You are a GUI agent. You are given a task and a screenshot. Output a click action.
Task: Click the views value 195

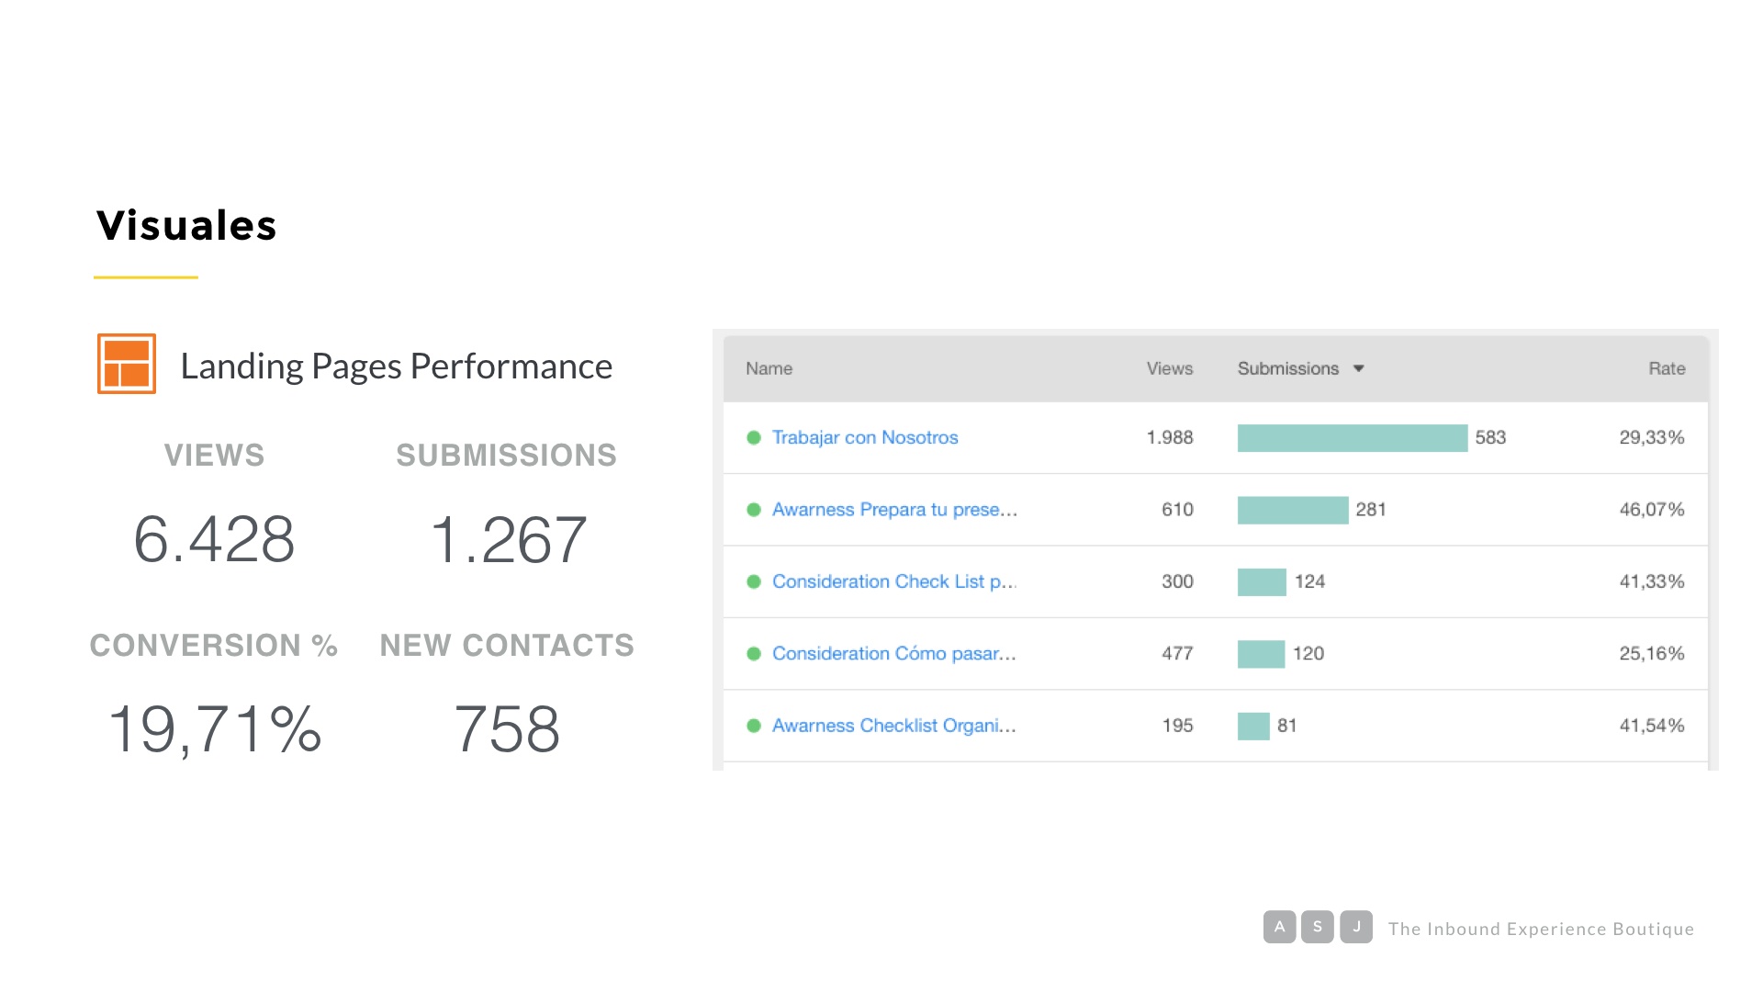[x=1177, y=726]
